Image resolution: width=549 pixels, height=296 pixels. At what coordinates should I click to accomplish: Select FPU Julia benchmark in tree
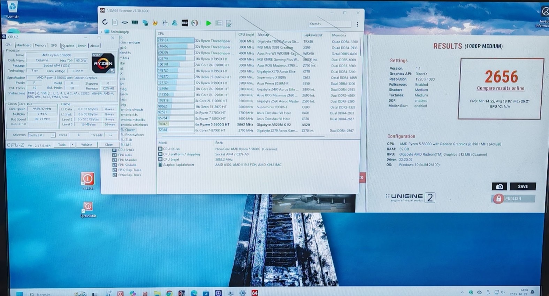tap(125, 155)
